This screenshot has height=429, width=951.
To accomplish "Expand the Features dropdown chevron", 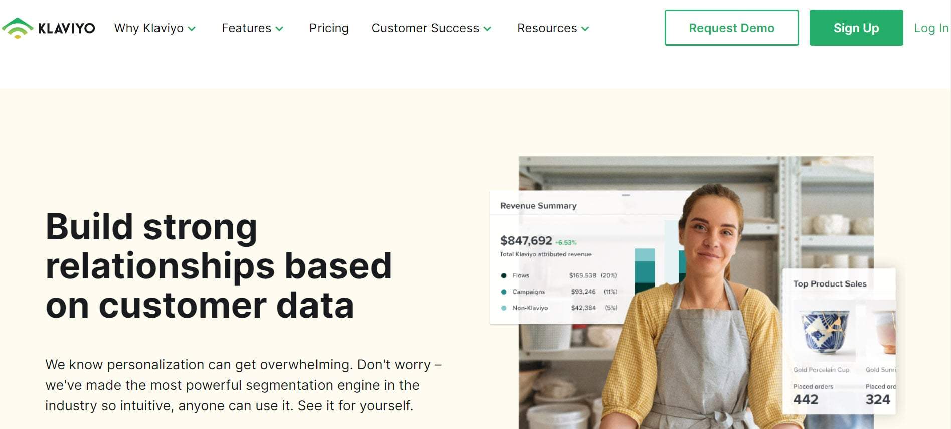I will click(279, 29).
